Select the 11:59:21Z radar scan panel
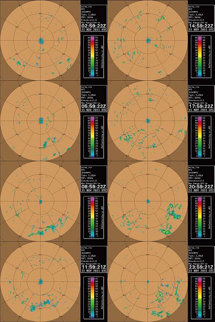 pyautogui.click(x=40, y=282)
